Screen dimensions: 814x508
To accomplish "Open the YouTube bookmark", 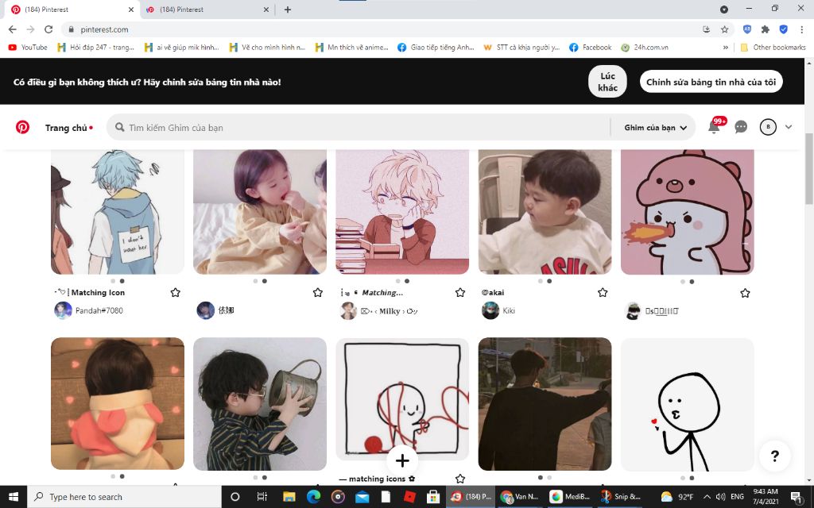I will (x=28, y=47).
